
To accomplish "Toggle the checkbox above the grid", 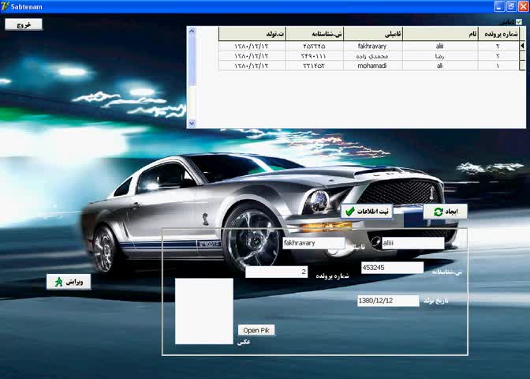I will [519, 22].
